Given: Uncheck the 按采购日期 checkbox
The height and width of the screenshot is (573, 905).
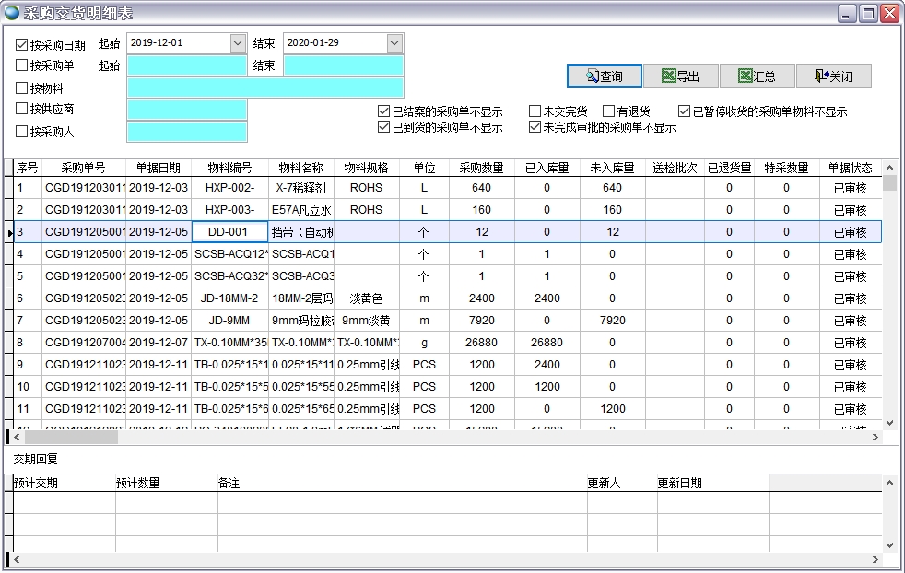Looking at the screenshot, I should [22, 44].
